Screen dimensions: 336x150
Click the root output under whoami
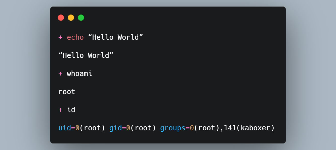click(x=67, y=92)
